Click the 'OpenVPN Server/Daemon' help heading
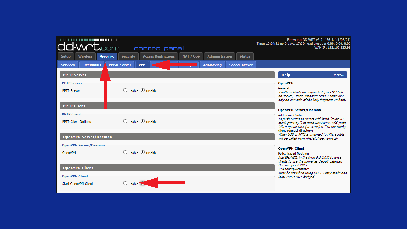Image resolution: width=407 pixels, height=229 pixels. tap(299, 110)
